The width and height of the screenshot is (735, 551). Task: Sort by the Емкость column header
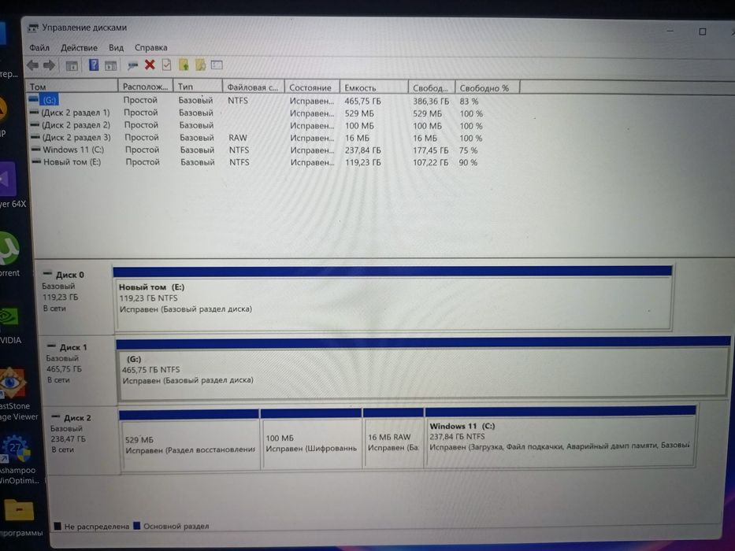click(x=373, y=87)
